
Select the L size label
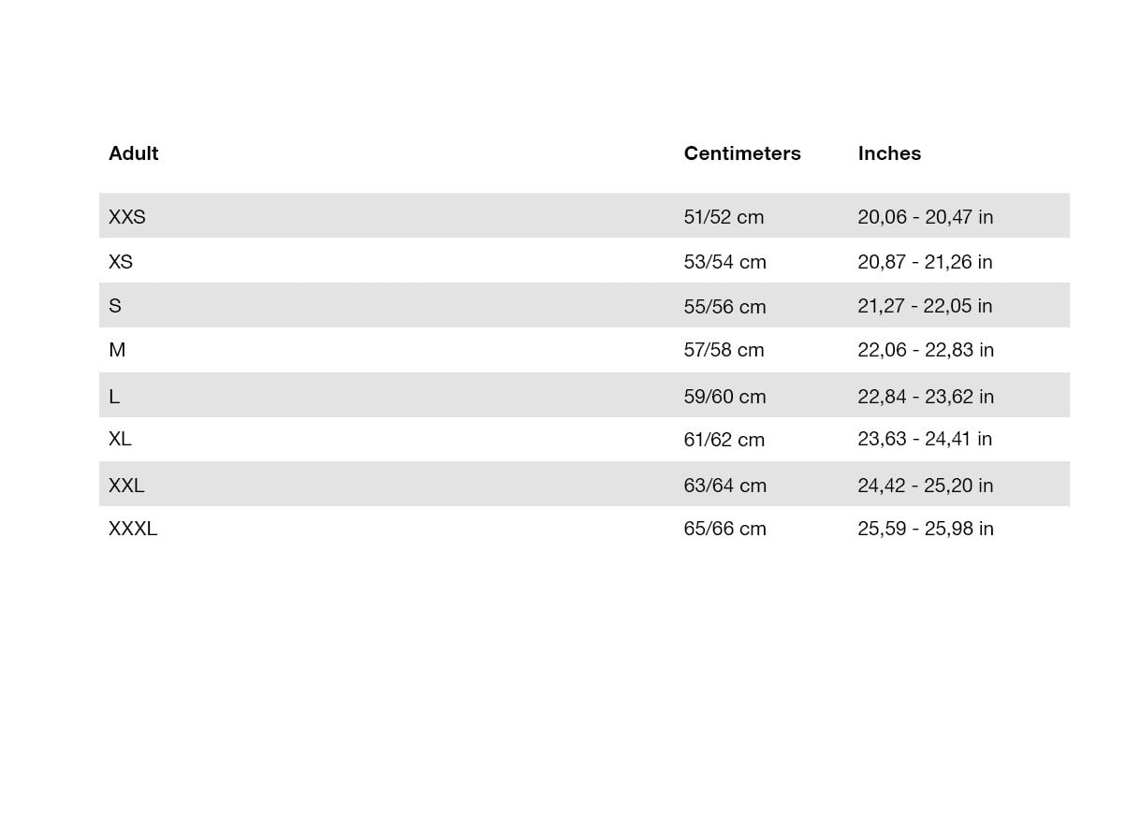(114, 397)
